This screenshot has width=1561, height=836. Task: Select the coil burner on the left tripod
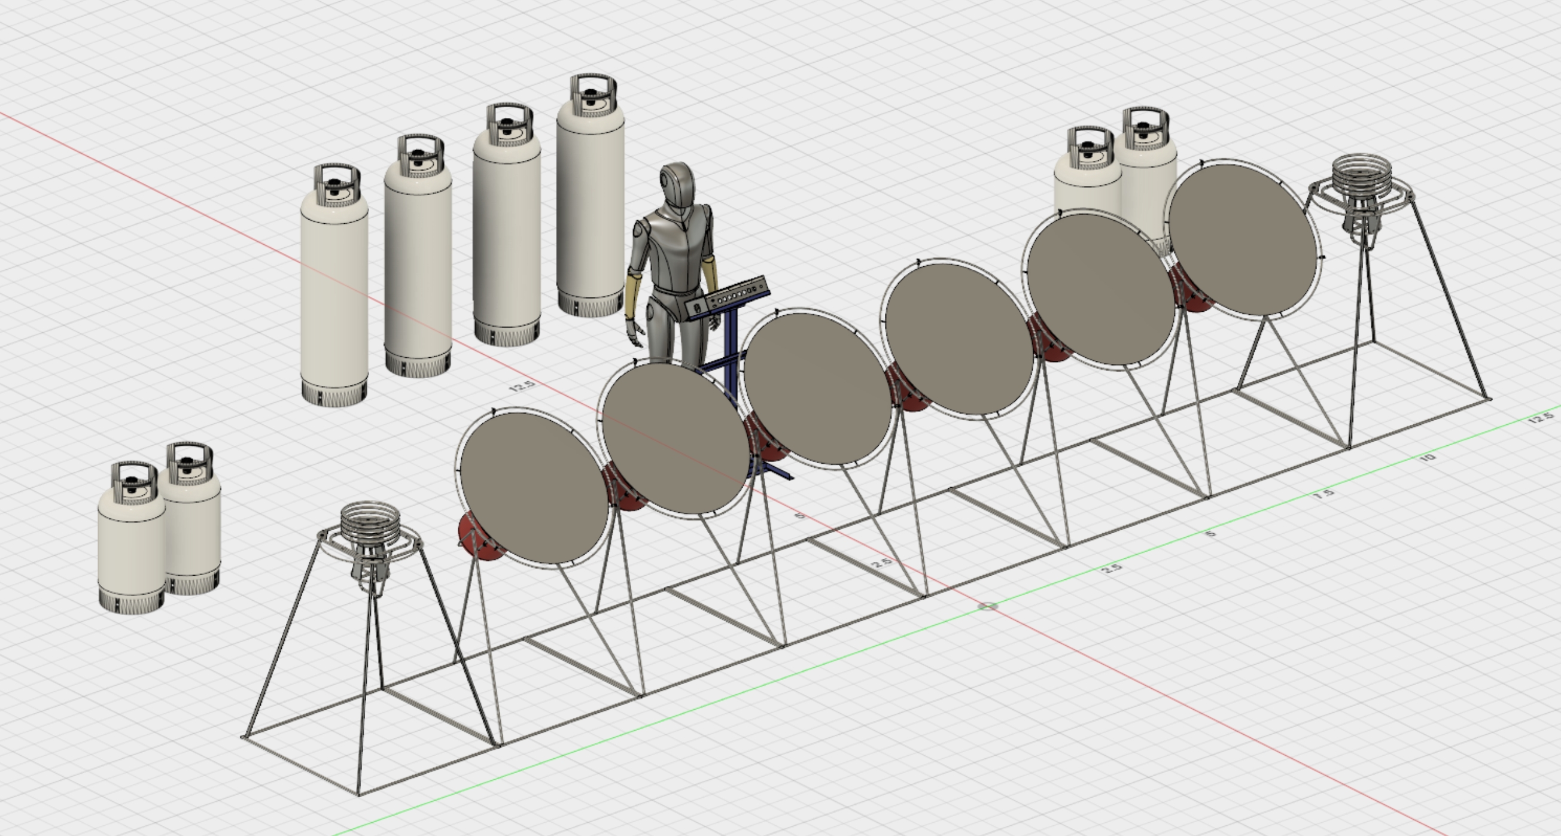coord(370,525)
